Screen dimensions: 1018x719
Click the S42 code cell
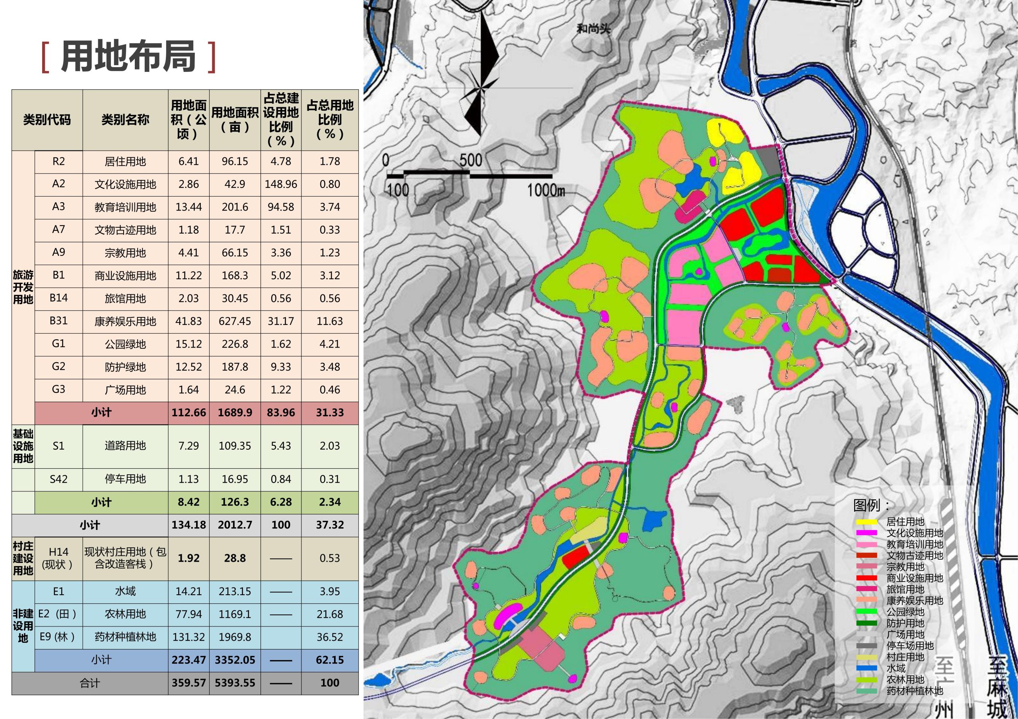tap(58, 479)
